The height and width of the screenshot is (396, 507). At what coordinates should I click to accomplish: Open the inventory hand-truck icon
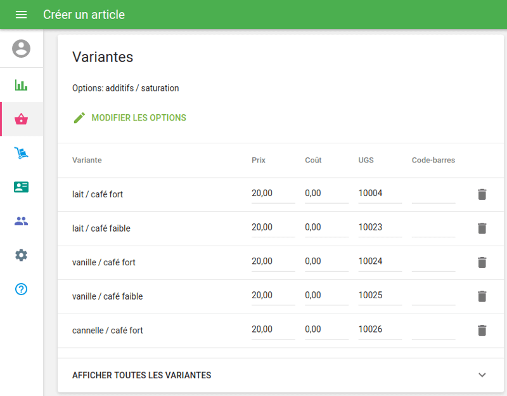tap(21, 152)
